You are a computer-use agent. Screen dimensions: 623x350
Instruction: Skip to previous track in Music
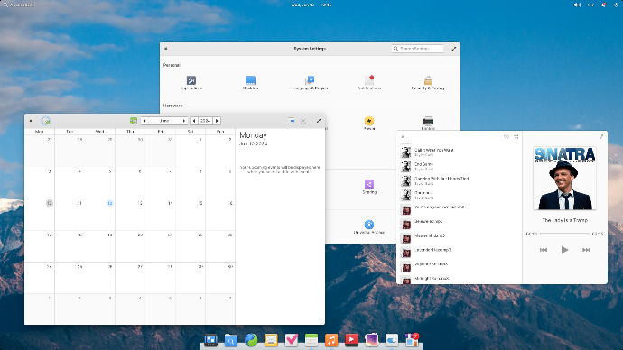click(544, 250)
